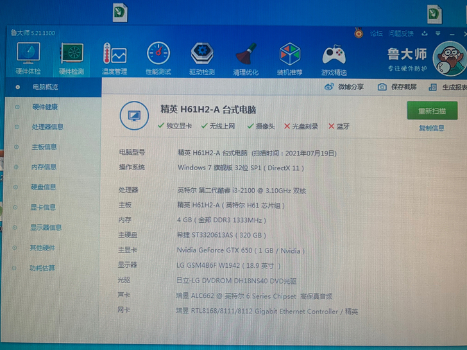Screen dimensions: 467x350
Task: Open 论坛 forum link
Action: coord(376,33)
